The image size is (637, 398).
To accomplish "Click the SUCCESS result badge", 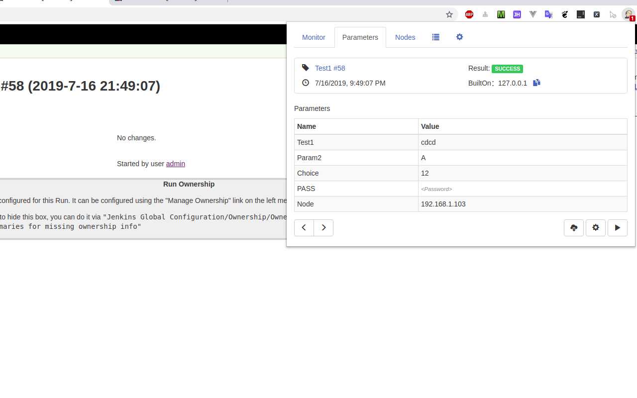I will (x=507, y=69).
